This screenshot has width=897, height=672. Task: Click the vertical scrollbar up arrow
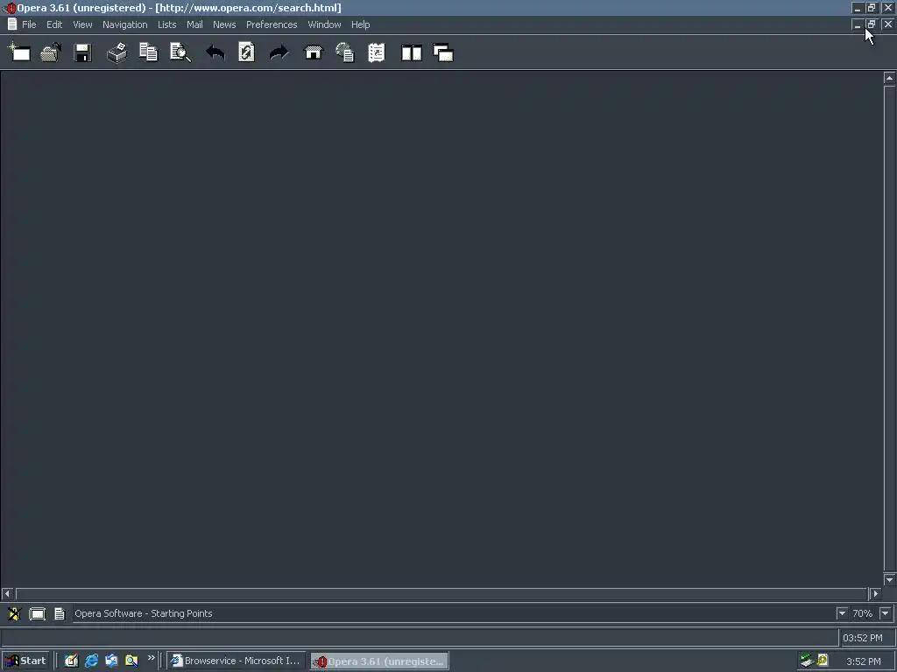[889, 78]
